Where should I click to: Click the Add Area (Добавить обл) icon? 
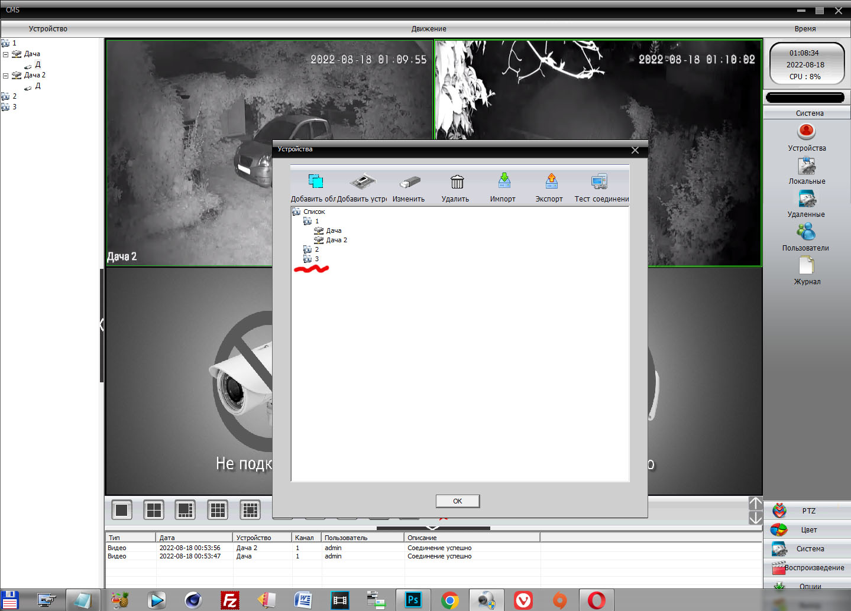[x=315, y=182]
